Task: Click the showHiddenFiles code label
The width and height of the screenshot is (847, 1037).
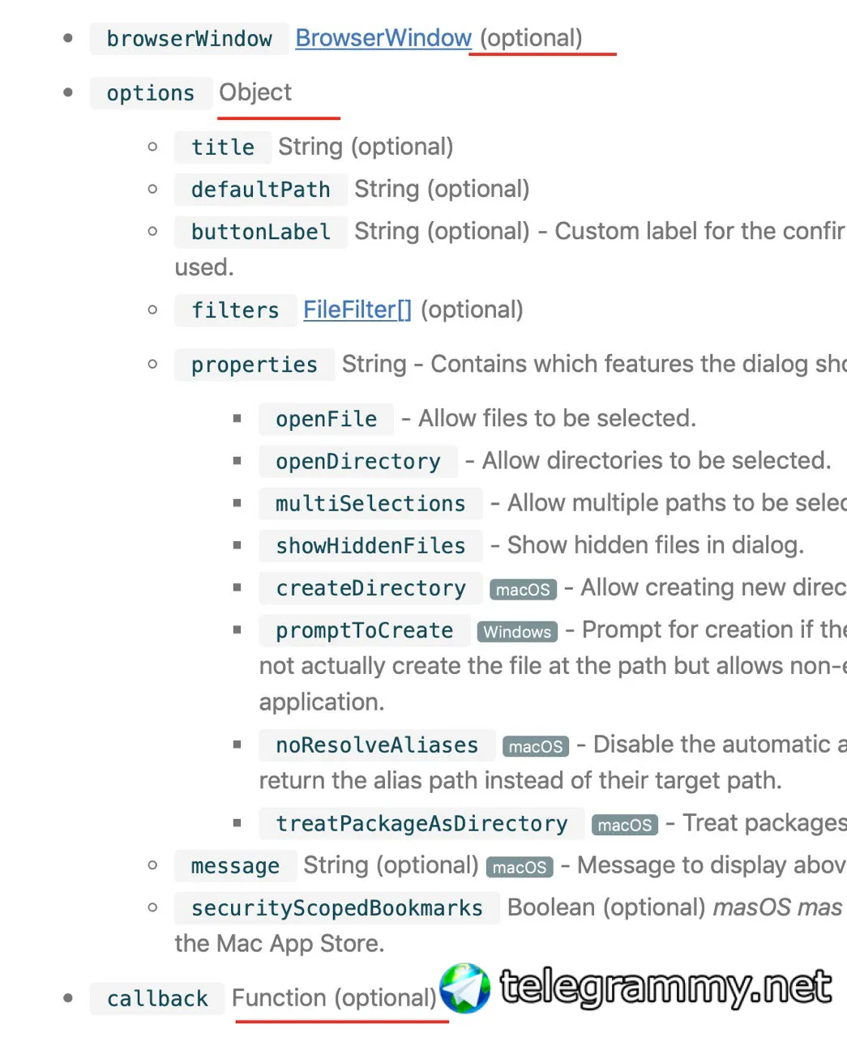Action: [x=370, y=545]
